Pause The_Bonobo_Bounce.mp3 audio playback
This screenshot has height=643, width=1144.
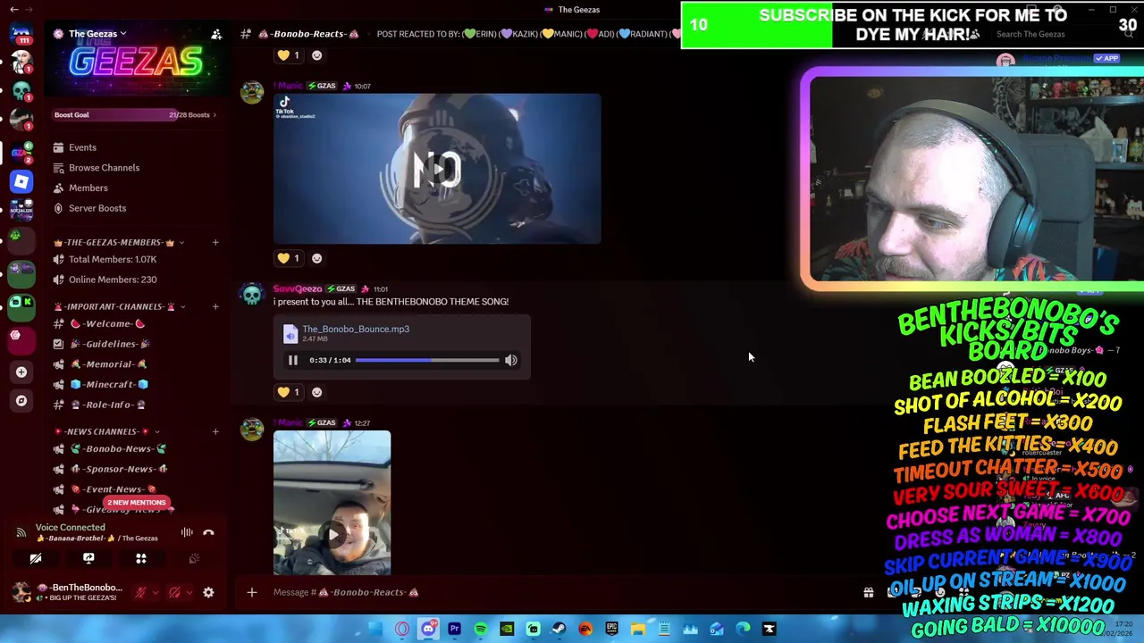pos(292,360)
